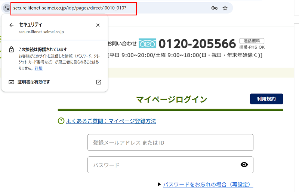
Task: Open the 詳細 link in security popup
Action: click(x=38, y=68)
